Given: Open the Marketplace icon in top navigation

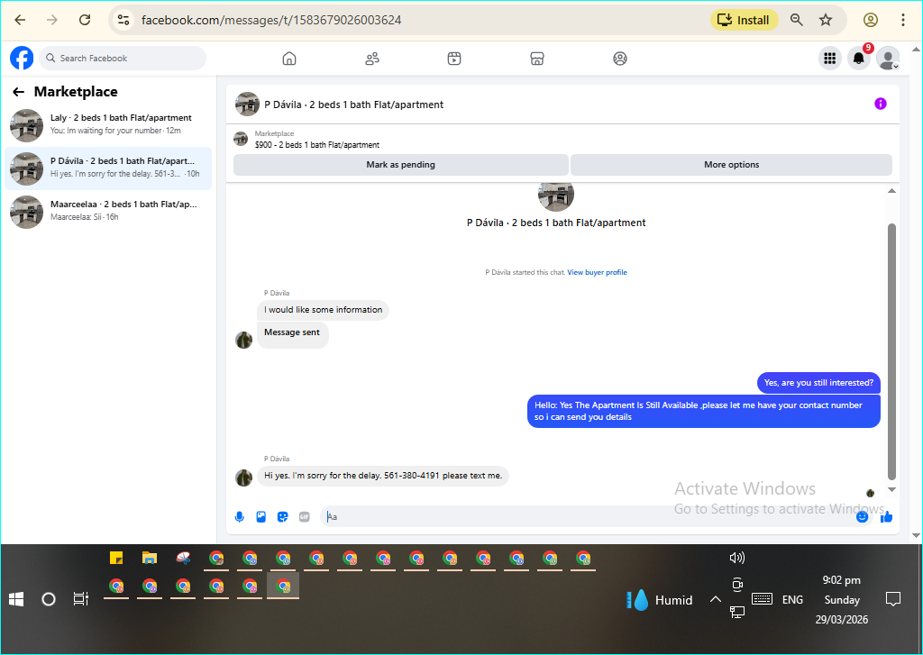Looking at the screenshot, I should click(537, 59).
